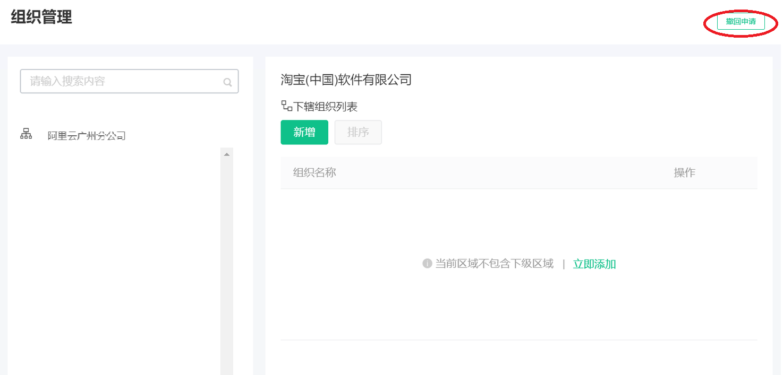Click the structure icon before 下辖组织列表
Image resolution: width=783 pixels, height=375 pixels.
tap(286, 106)
